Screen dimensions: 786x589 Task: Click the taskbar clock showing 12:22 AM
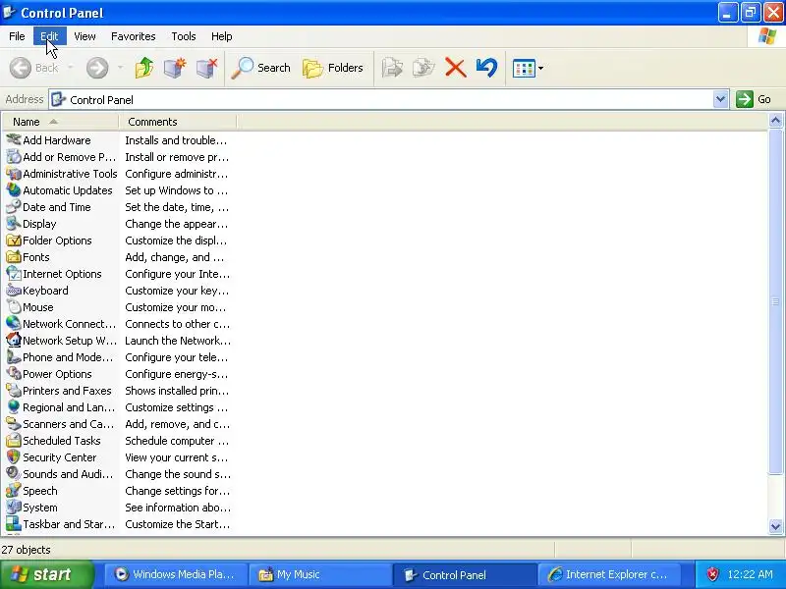click(x=750, y=574)
